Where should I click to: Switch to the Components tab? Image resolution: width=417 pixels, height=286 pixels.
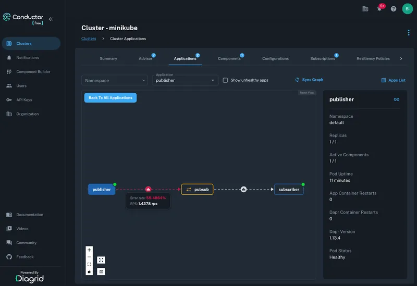point(229,58)
